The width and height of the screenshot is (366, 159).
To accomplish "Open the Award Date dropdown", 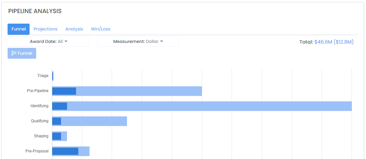I will point(49,41).
